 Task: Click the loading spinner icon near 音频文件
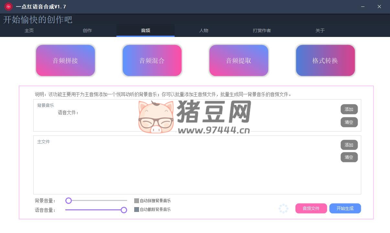(283, 209)
